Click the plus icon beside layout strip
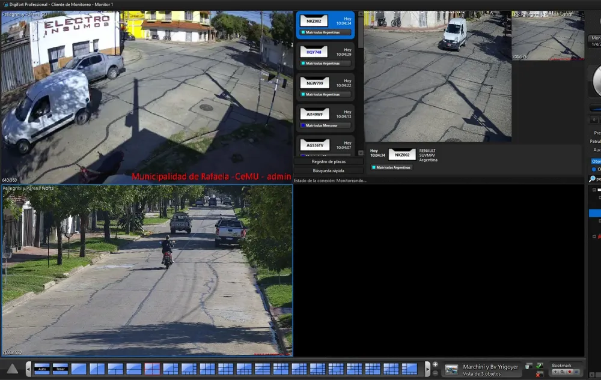 [x=435, y=365]
